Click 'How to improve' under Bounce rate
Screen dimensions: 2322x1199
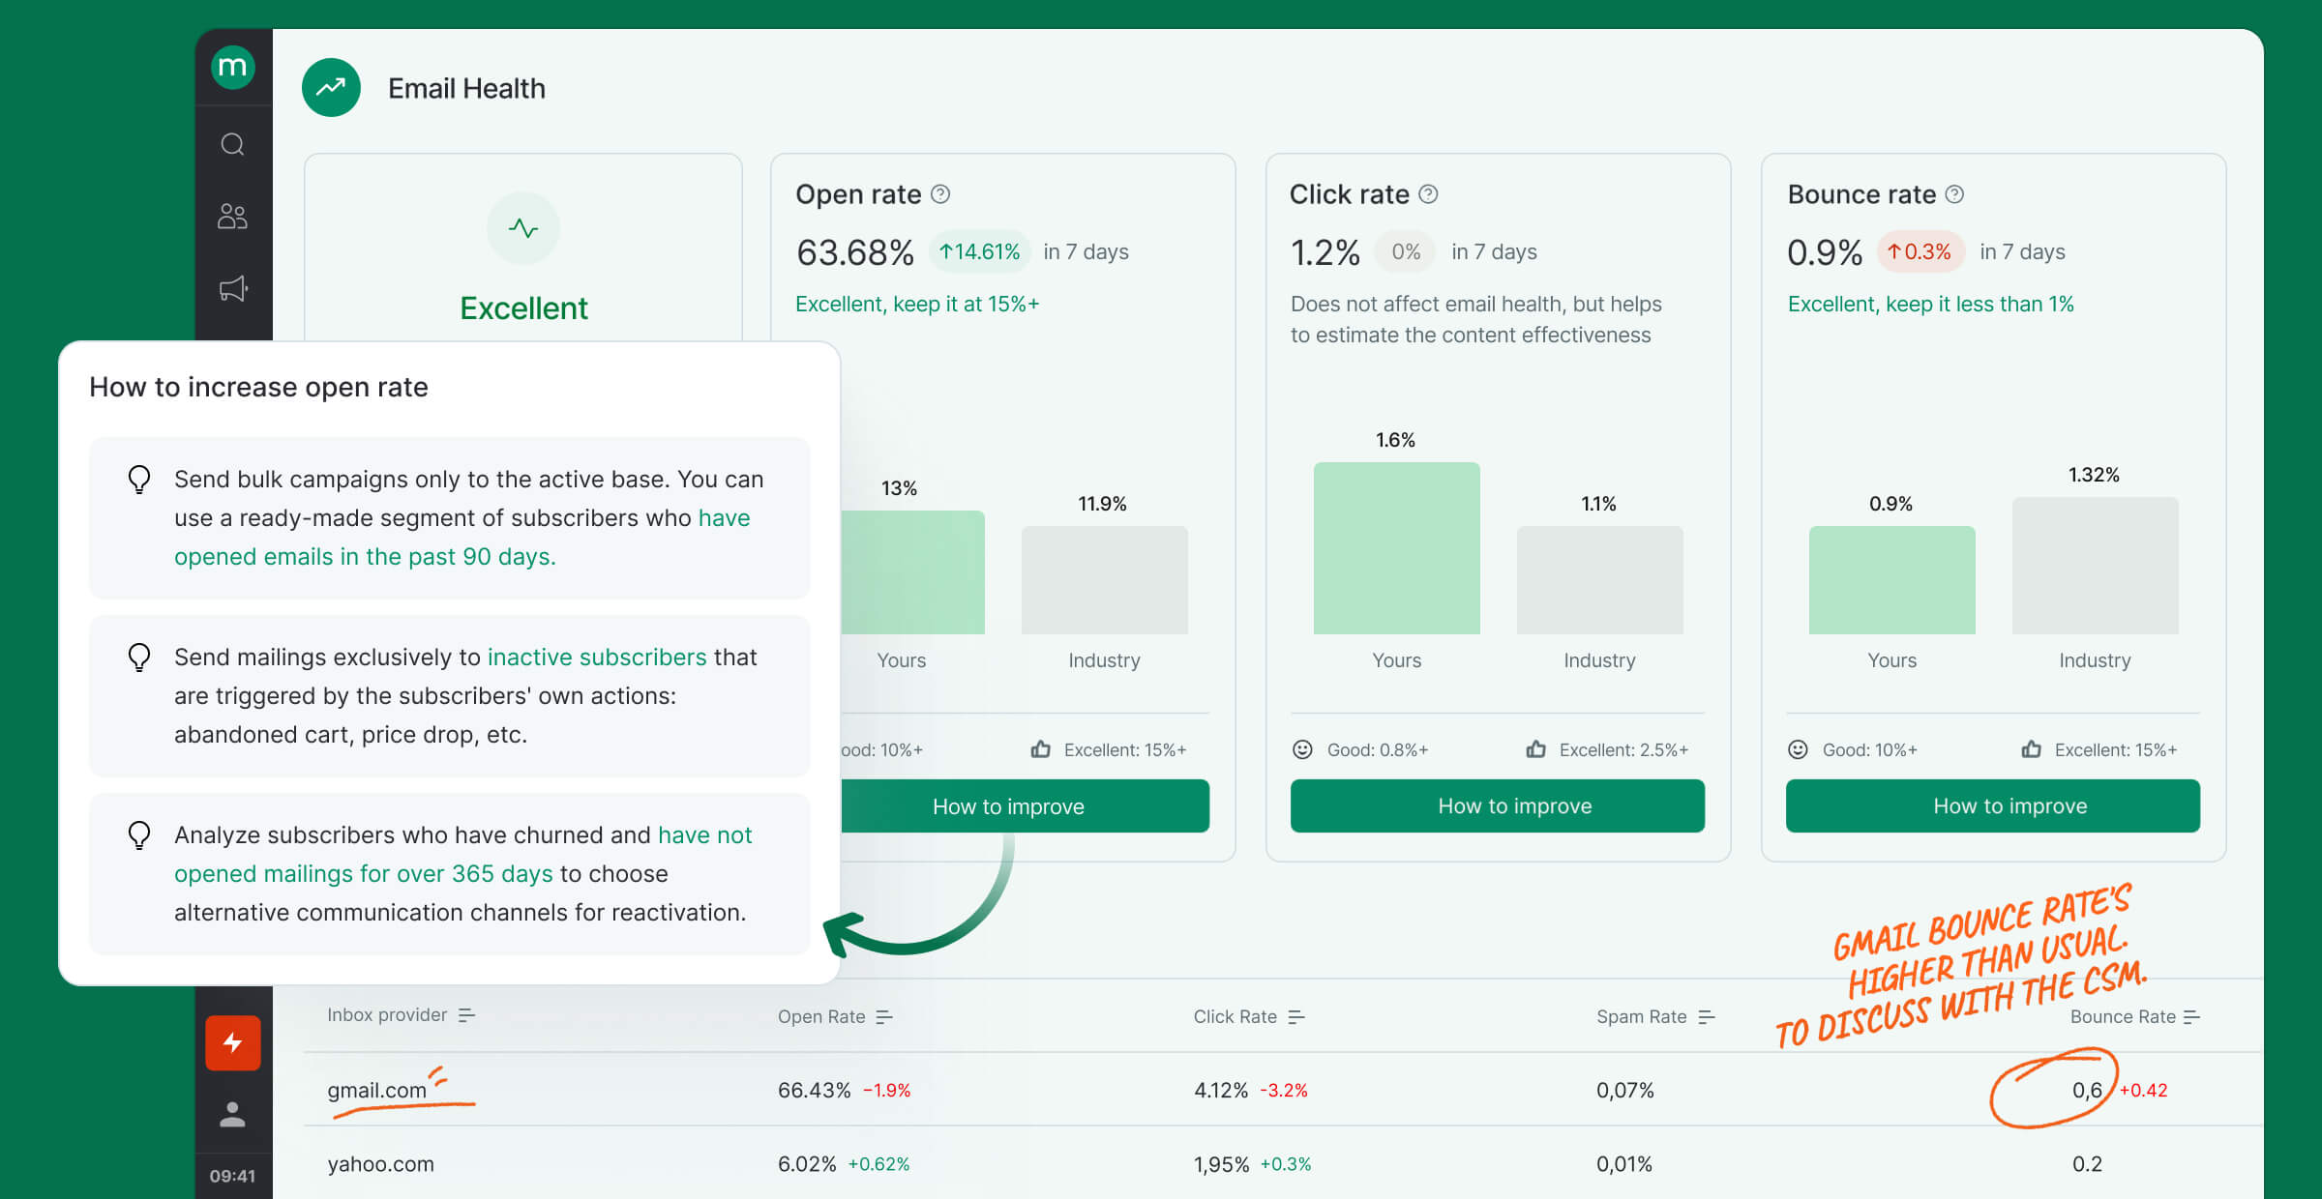(x=1992, y=805)
